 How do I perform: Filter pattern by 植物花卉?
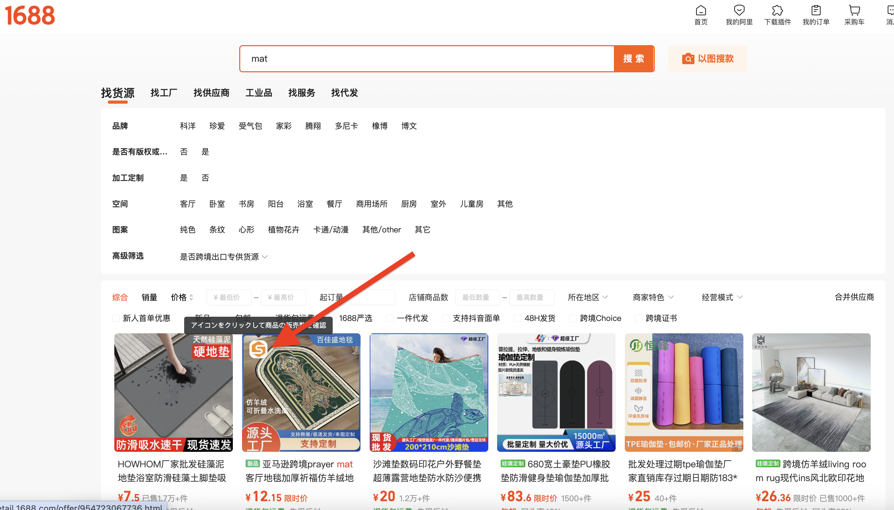283,230
